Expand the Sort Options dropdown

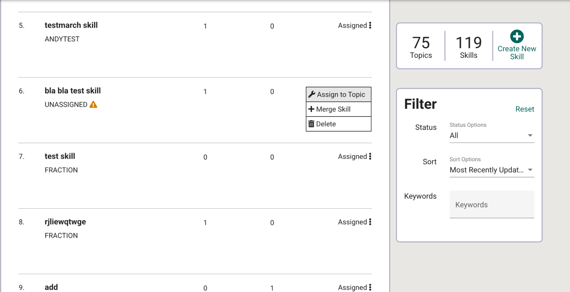492,170
